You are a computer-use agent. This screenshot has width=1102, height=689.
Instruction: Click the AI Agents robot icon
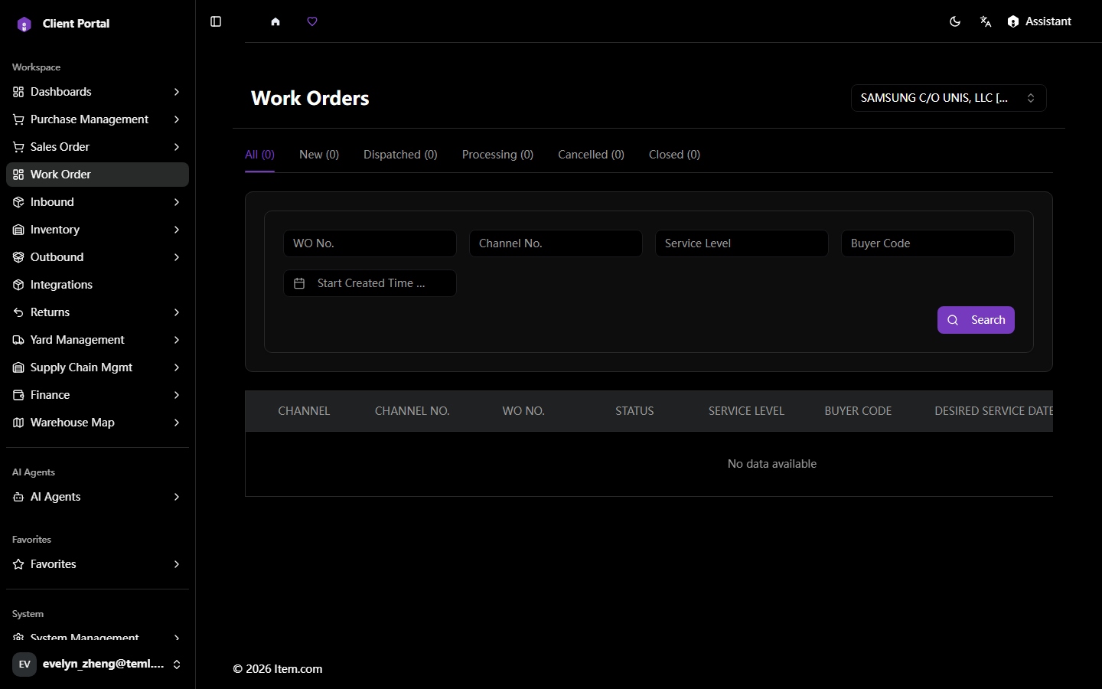[18, 497]
